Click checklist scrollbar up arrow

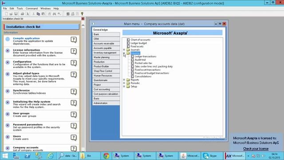(x=83, y=26)
